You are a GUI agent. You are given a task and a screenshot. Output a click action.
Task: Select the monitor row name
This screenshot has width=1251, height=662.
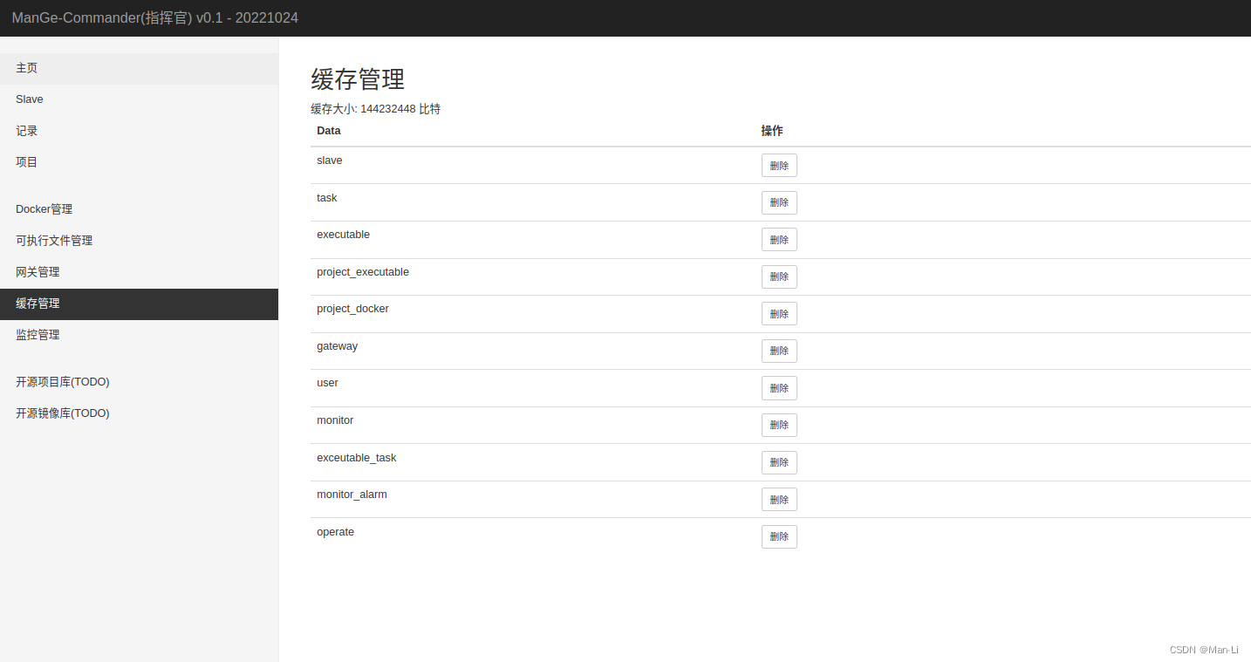click(335, 420)
